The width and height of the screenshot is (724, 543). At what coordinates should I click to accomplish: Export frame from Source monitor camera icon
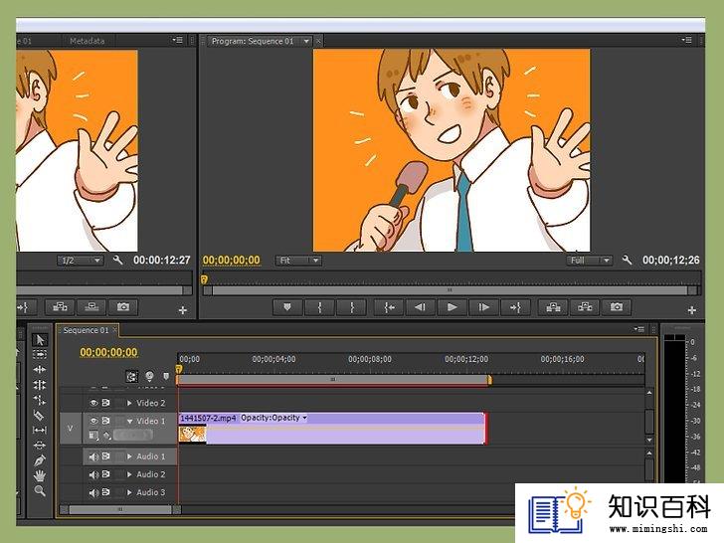tap(123, 307)
